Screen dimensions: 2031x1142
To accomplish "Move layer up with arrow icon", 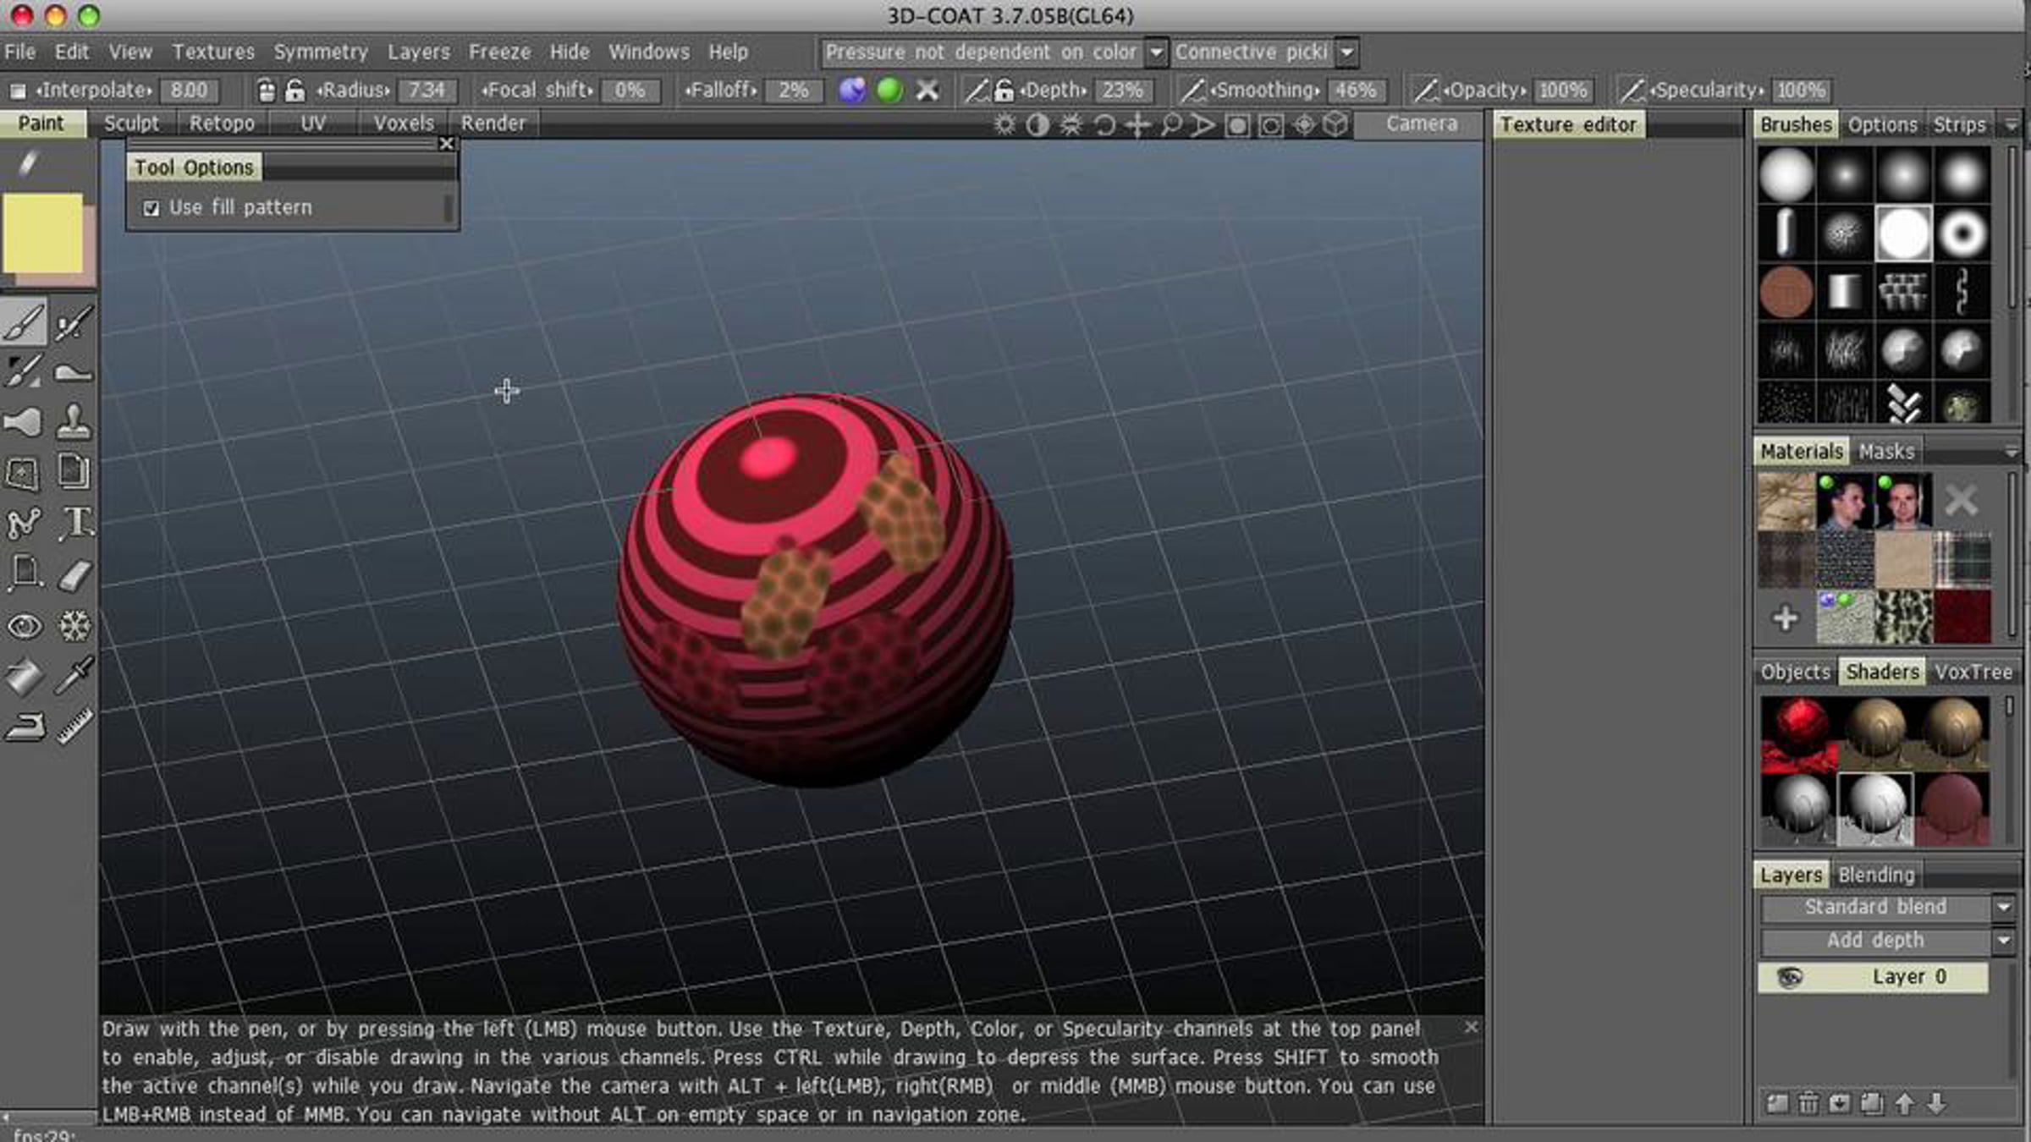I will tap(1905, 1103).
